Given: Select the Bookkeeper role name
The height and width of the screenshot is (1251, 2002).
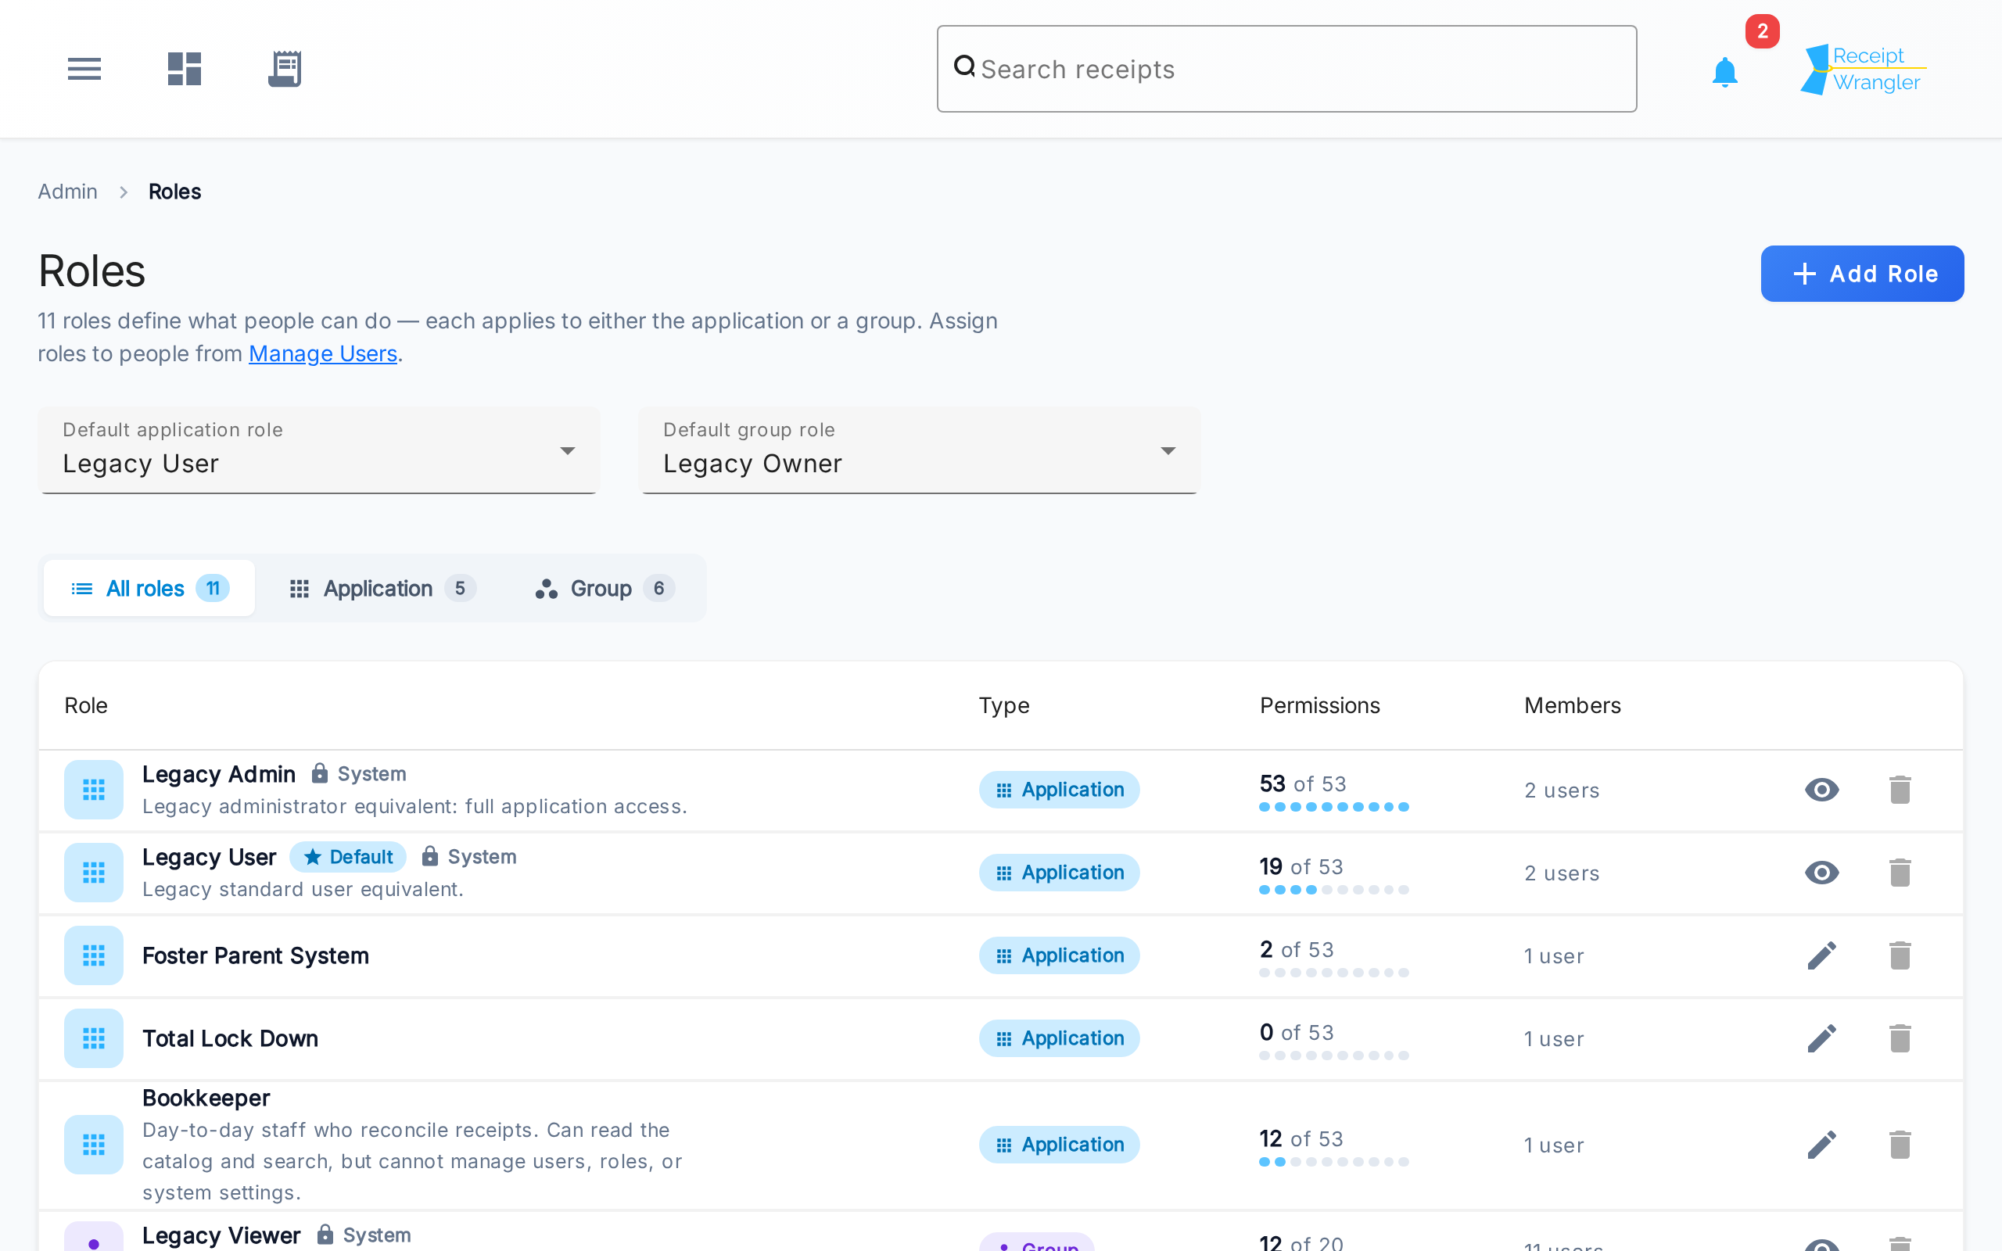Looking at the screenshot, I should (x=206, y=1097).
